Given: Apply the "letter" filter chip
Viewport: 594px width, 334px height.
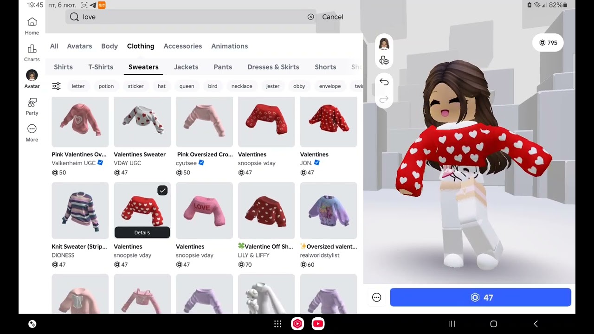Looking at the screenshot, I should 78,86.
